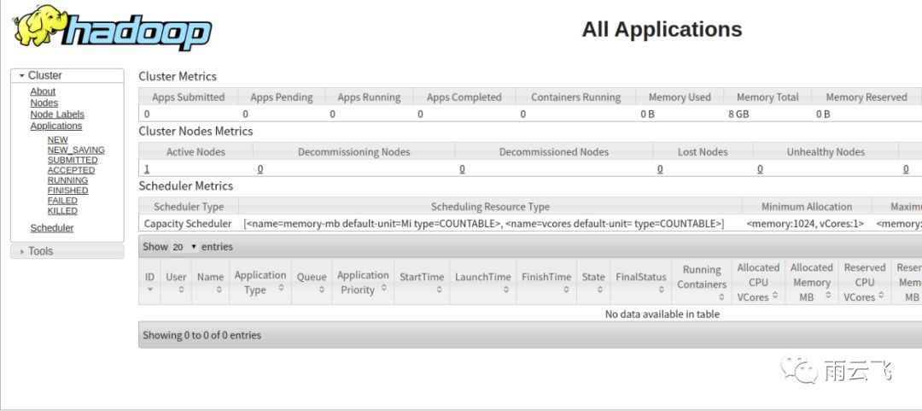
Task: Collapse the Cluster section in sidebar
Action: point(67,75)
